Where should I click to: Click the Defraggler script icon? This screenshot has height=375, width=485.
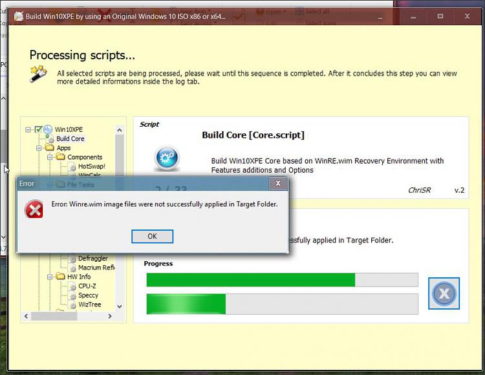(72, 259)
